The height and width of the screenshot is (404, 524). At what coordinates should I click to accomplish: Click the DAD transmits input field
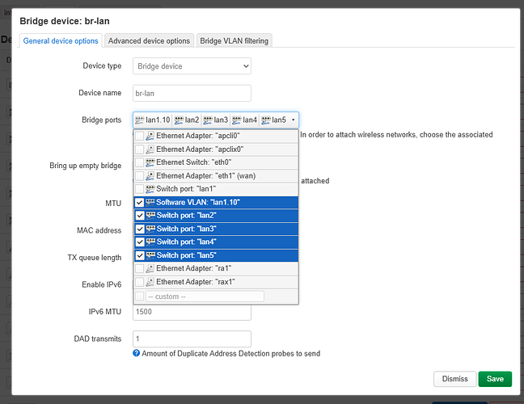(192, 339)
